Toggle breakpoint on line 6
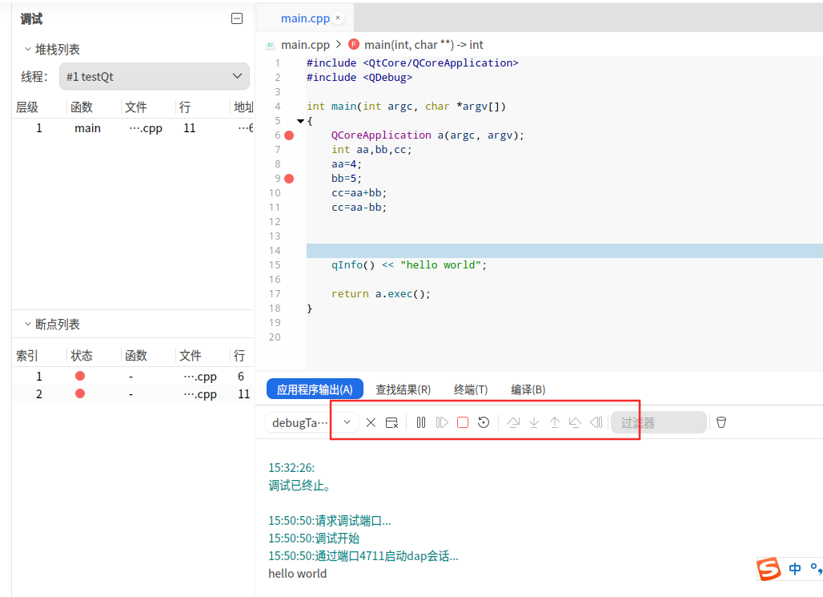The width and height of the screenshot is (823, 597). point(289,135)
